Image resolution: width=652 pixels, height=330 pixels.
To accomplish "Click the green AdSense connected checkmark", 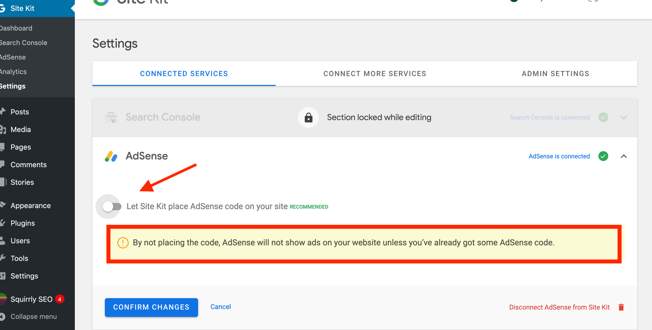I will [603, 156].
